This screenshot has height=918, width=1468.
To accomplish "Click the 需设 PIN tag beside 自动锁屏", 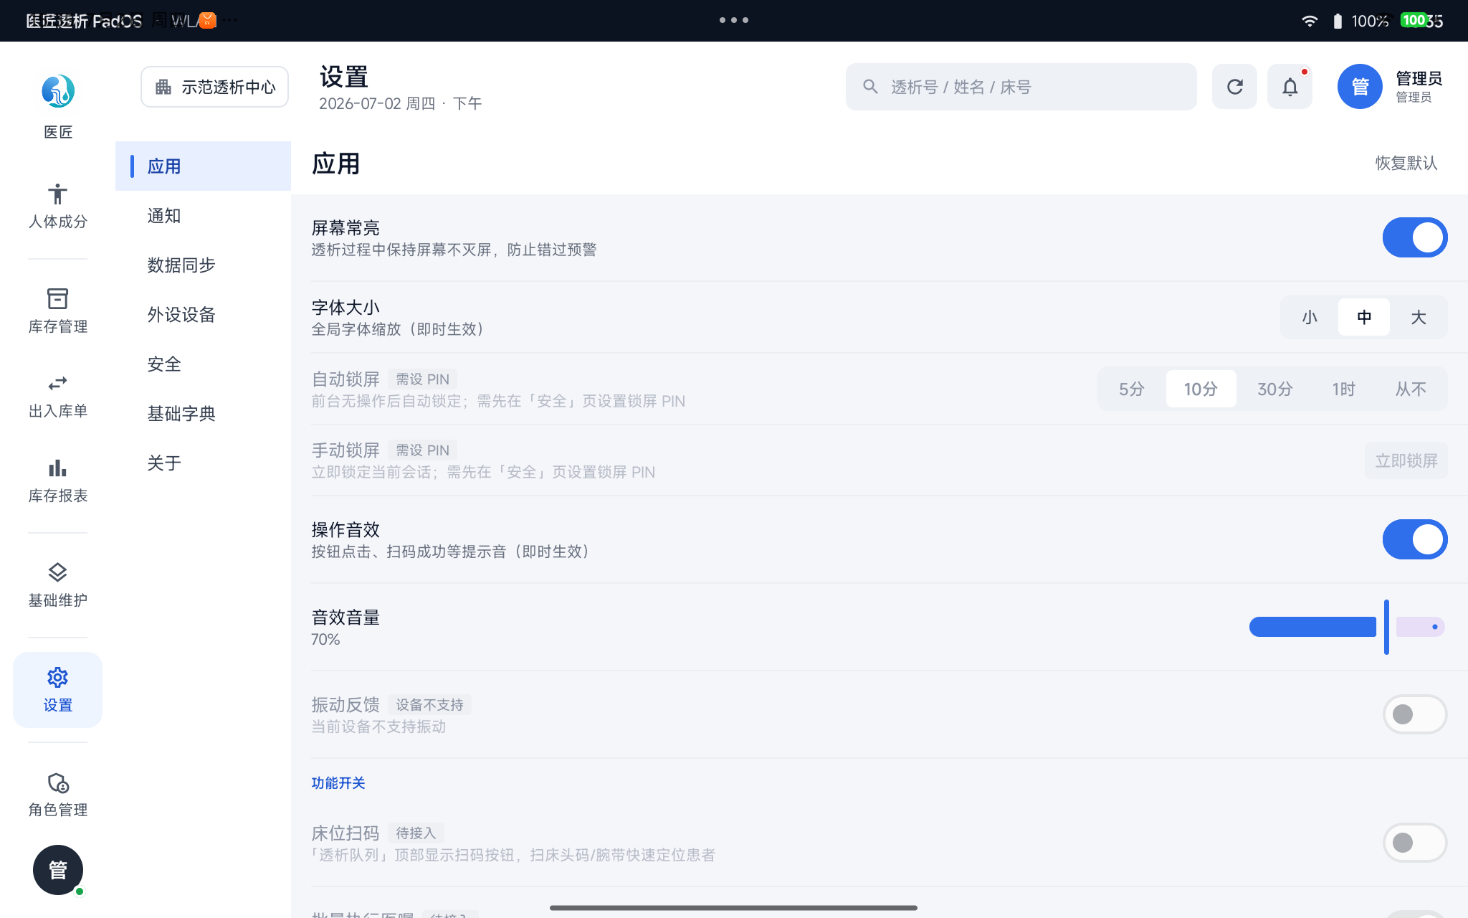I will (423, 379).
